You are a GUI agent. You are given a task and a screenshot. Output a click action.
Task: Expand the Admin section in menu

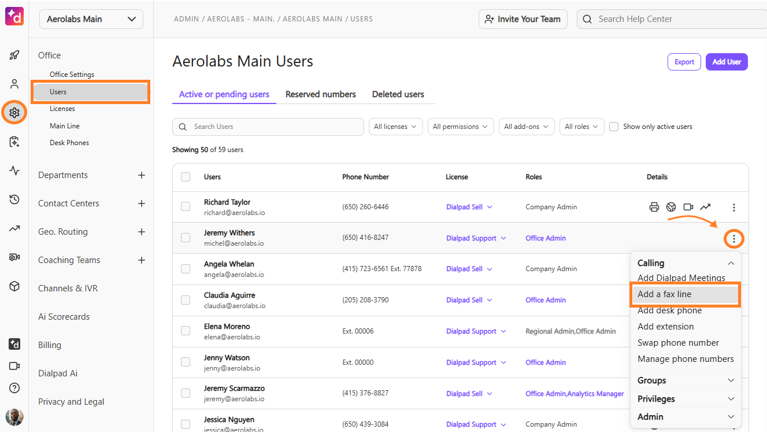click(x=686, y=417)
